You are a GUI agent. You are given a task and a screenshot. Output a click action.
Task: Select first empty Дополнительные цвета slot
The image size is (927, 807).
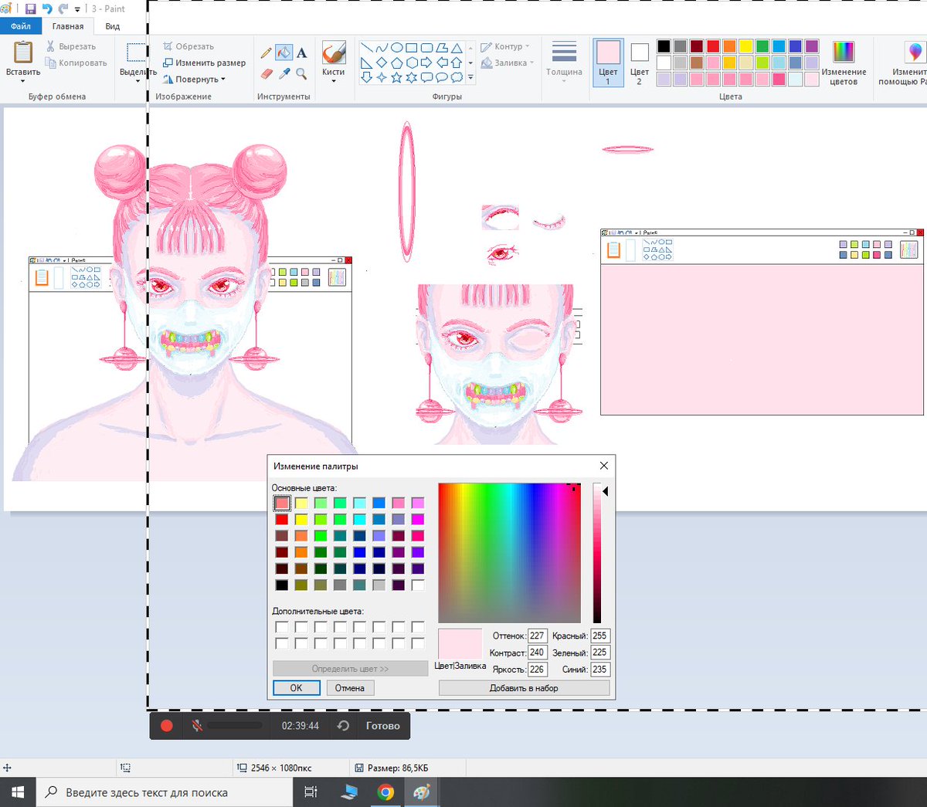point(282,627)
